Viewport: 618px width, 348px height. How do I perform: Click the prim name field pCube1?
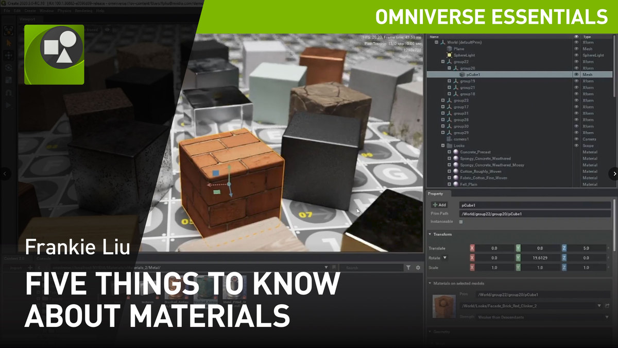(x=536, y=205)
